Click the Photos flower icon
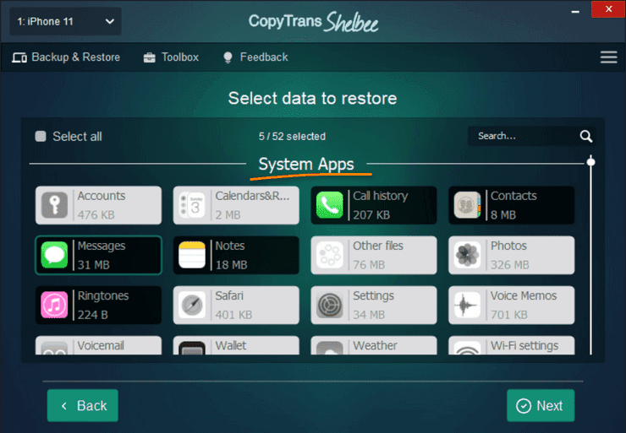The image size is (626, 433). tap(468, 255)
